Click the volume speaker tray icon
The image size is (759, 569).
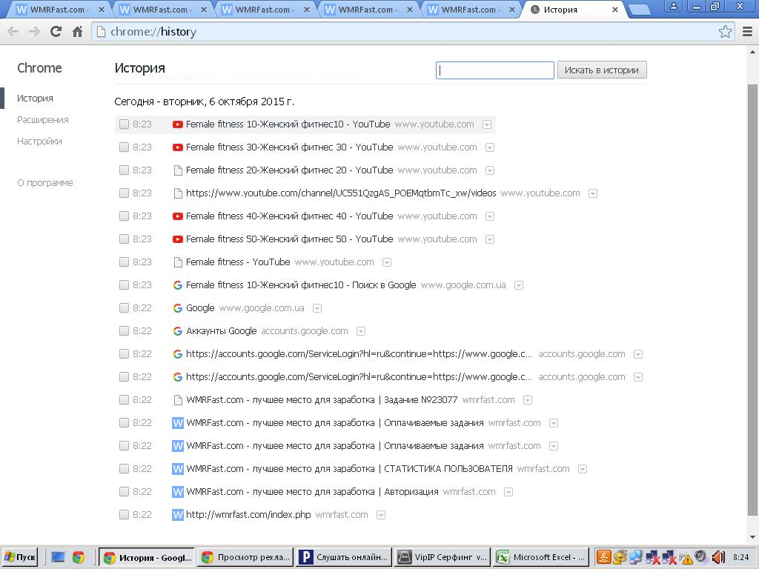pyautogui.click(x=719, y=557)
